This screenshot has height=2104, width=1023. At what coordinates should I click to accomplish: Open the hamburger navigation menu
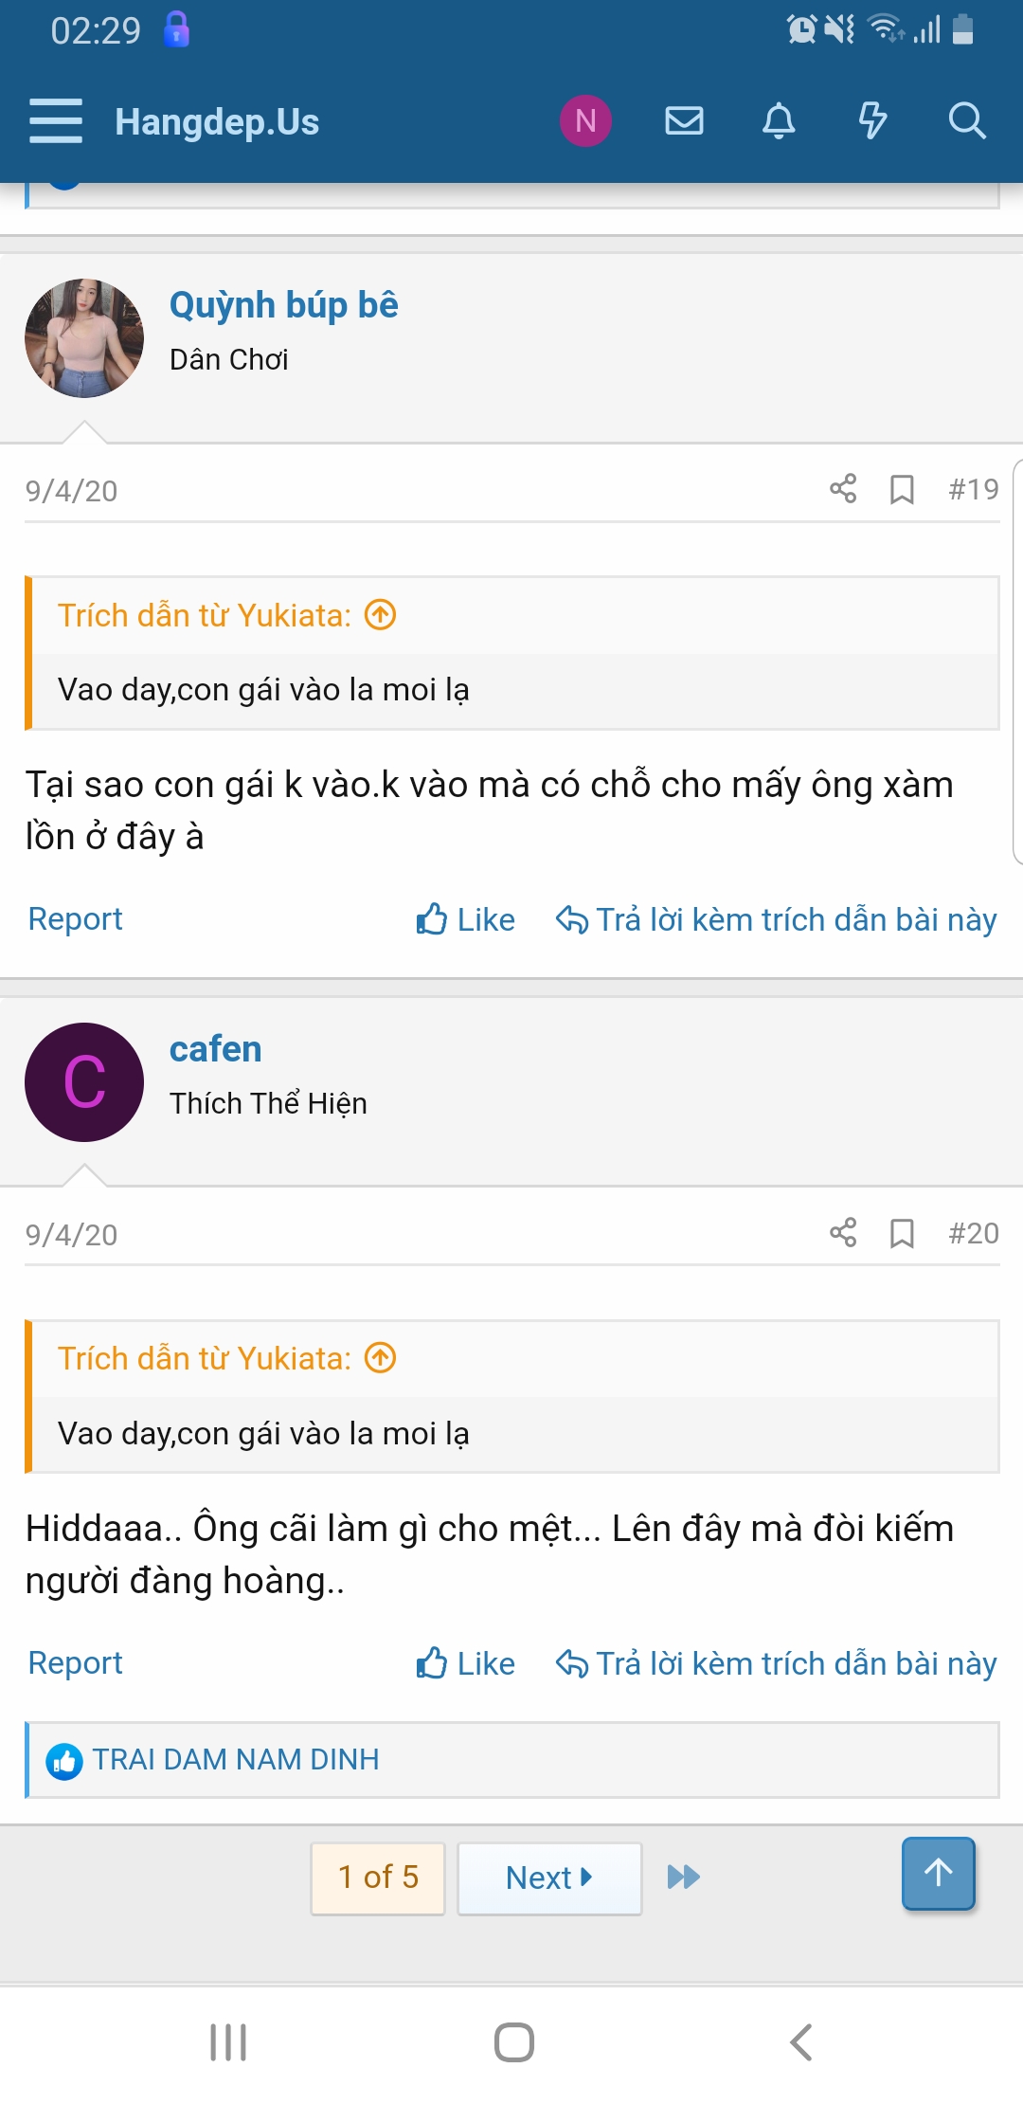coord(56,121)
